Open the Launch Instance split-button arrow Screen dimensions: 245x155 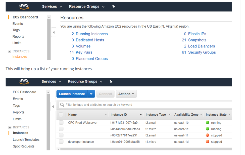91,94
